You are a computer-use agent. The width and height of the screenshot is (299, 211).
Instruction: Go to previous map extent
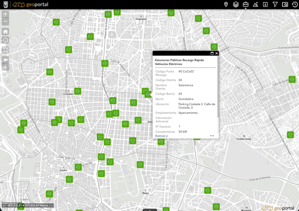click(6, 60)
